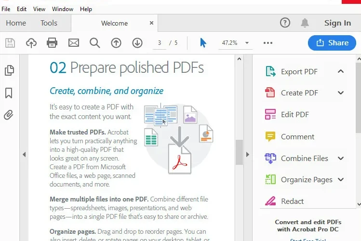This screenshot has width=361, height=241.
Task: Switch to the Tools tab
Action: click(x=49, y=23)
